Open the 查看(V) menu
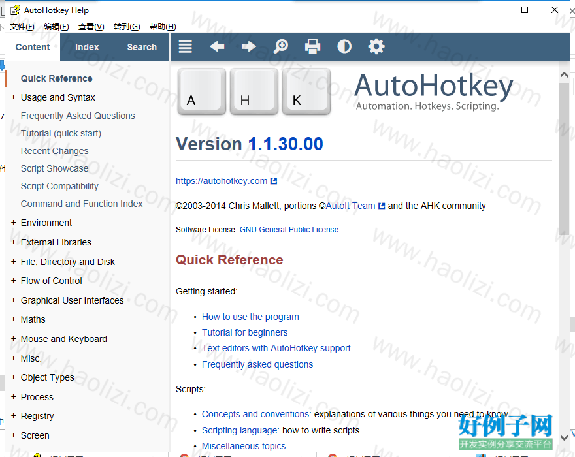 coord(91,27)
